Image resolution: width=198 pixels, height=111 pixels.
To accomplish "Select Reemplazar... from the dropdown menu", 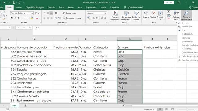I will (187, 27).
